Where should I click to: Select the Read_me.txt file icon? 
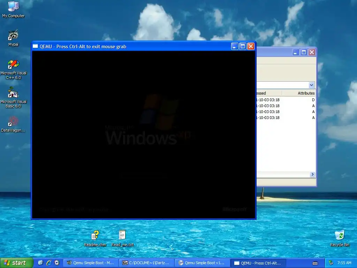coord(122,238)
